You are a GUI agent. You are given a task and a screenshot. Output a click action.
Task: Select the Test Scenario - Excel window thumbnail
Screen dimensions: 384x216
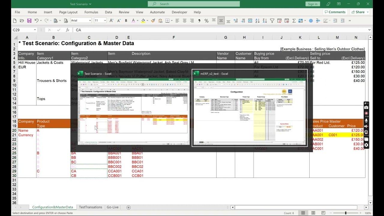[133, 108]
